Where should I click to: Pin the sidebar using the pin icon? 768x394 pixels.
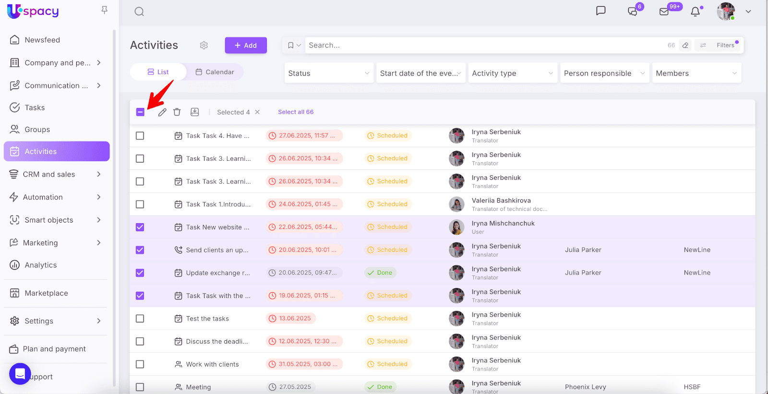[104, 10]
